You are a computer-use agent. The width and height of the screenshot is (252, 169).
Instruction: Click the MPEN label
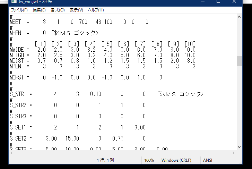pos(16,66)
